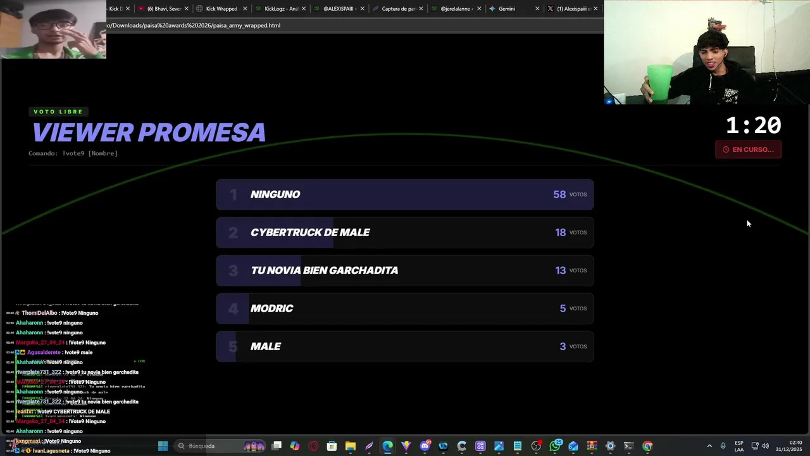This screenshot has width=810, height=456.
Task: Show hidden system tray icons
Action: coord(709,446)
